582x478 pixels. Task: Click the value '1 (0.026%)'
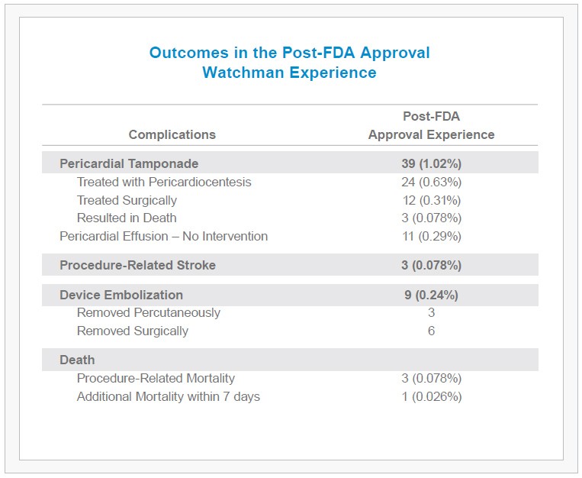point(431,396)
